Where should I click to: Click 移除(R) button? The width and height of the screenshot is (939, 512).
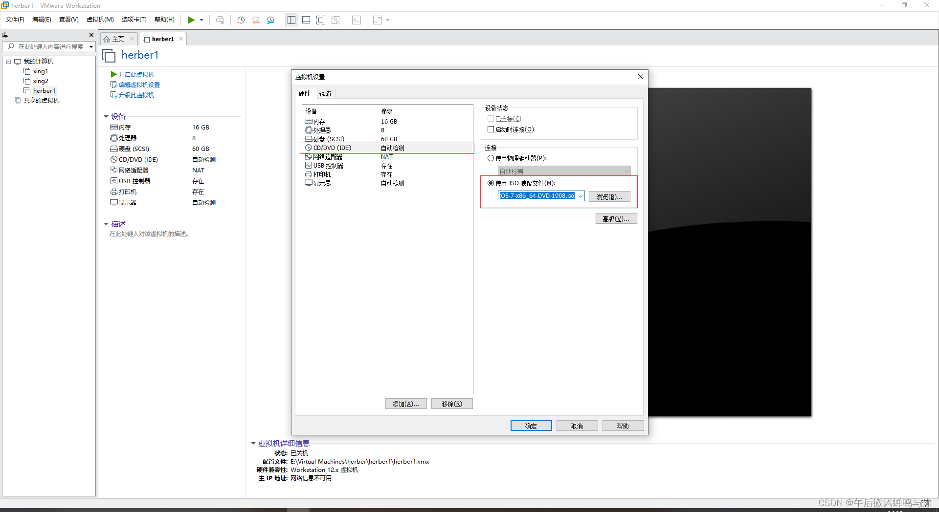pos(452,404)
